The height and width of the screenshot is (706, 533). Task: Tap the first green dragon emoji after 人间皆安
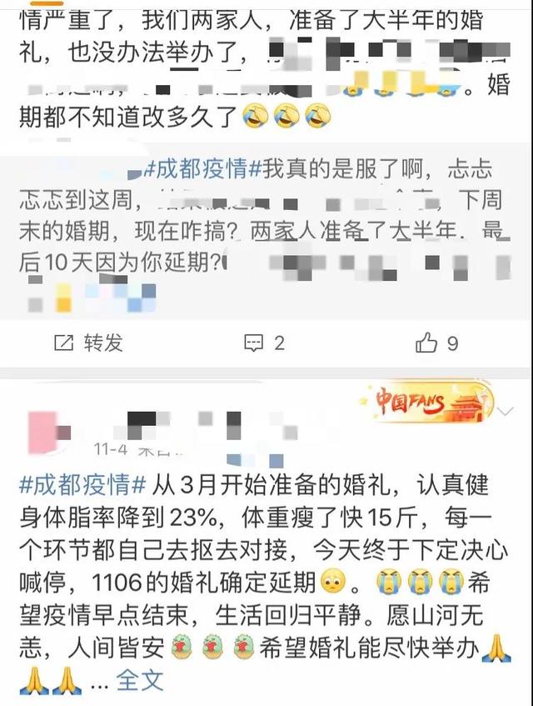click(x=182, y=647)
